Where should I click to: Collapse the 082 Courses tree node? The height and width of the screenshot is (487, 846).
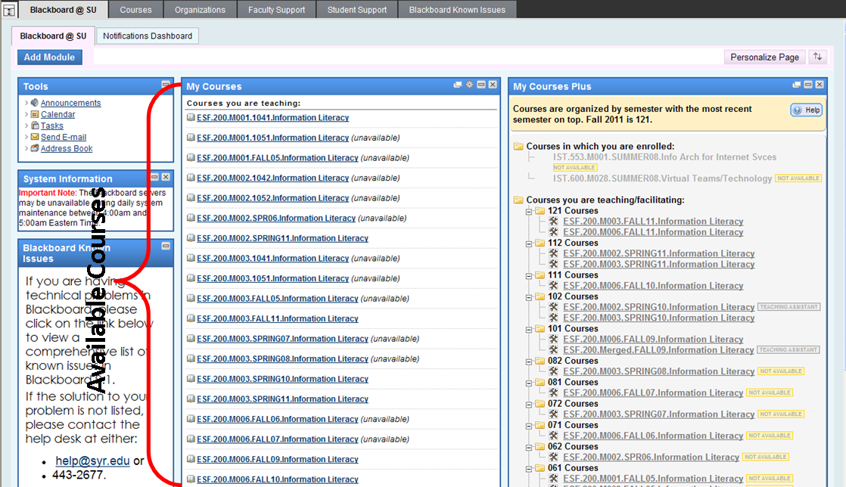coord(529,361)
